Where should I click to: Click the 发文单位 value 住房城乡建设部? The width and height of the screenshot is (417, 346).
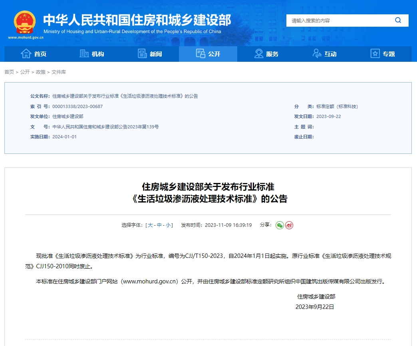tap(68, 116)
